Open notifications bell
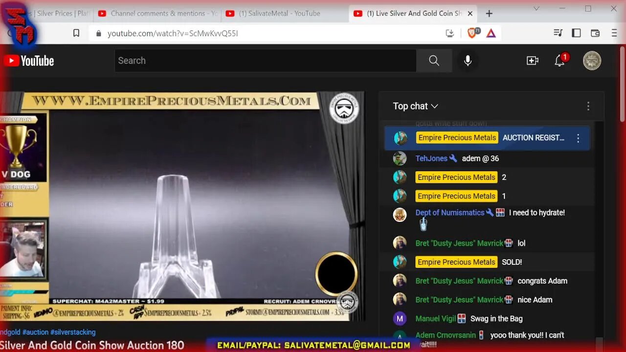 [560, 61]
